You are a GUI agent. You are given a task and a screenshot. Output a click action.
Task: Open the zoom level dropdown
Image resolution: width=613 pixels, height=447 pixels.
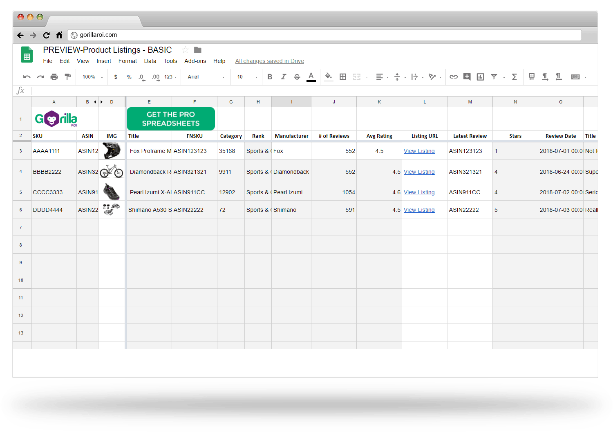[x=91, y=77]
